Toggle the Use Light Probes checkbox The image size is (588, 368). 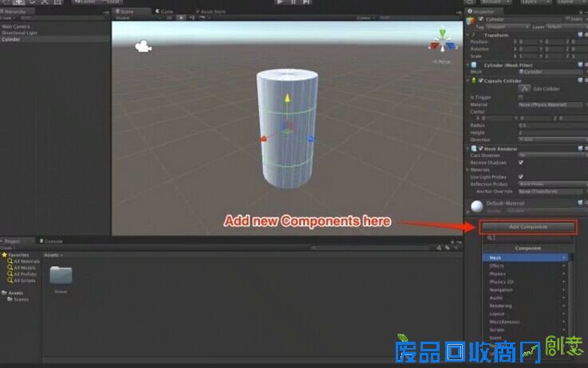(x=520, y=177)
